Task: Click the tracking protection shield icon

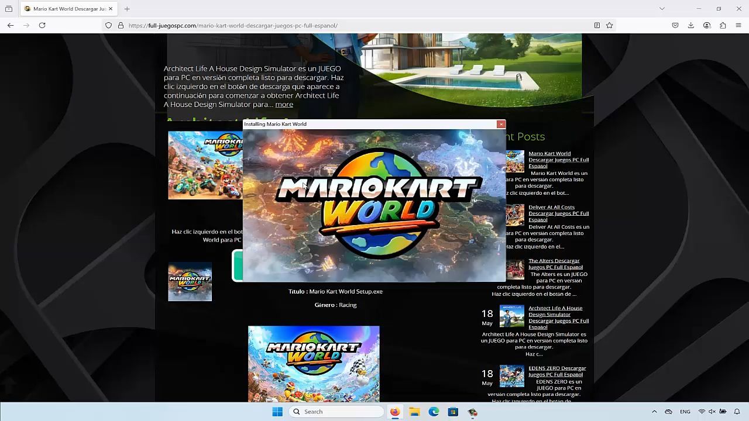Action: [x=108, y=25]
